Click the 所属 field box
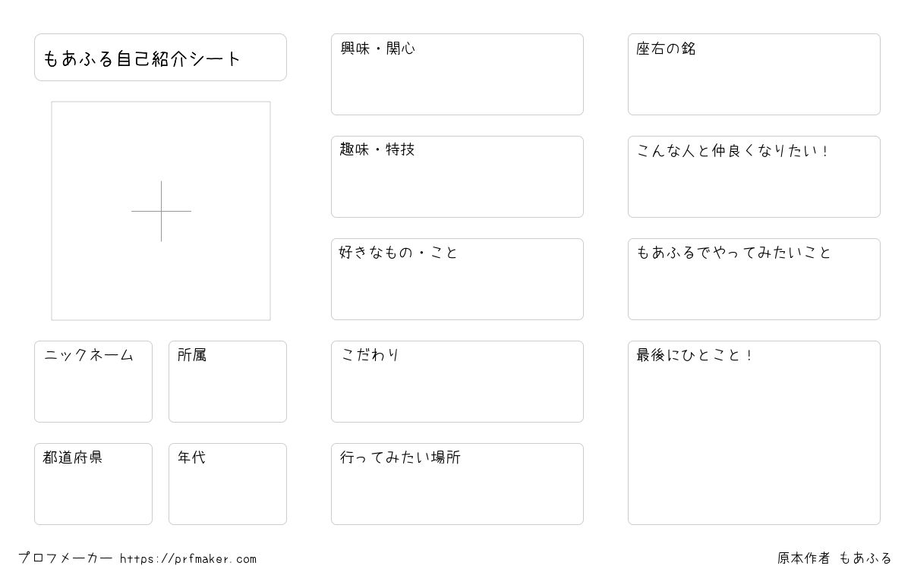 pos(228,382)
